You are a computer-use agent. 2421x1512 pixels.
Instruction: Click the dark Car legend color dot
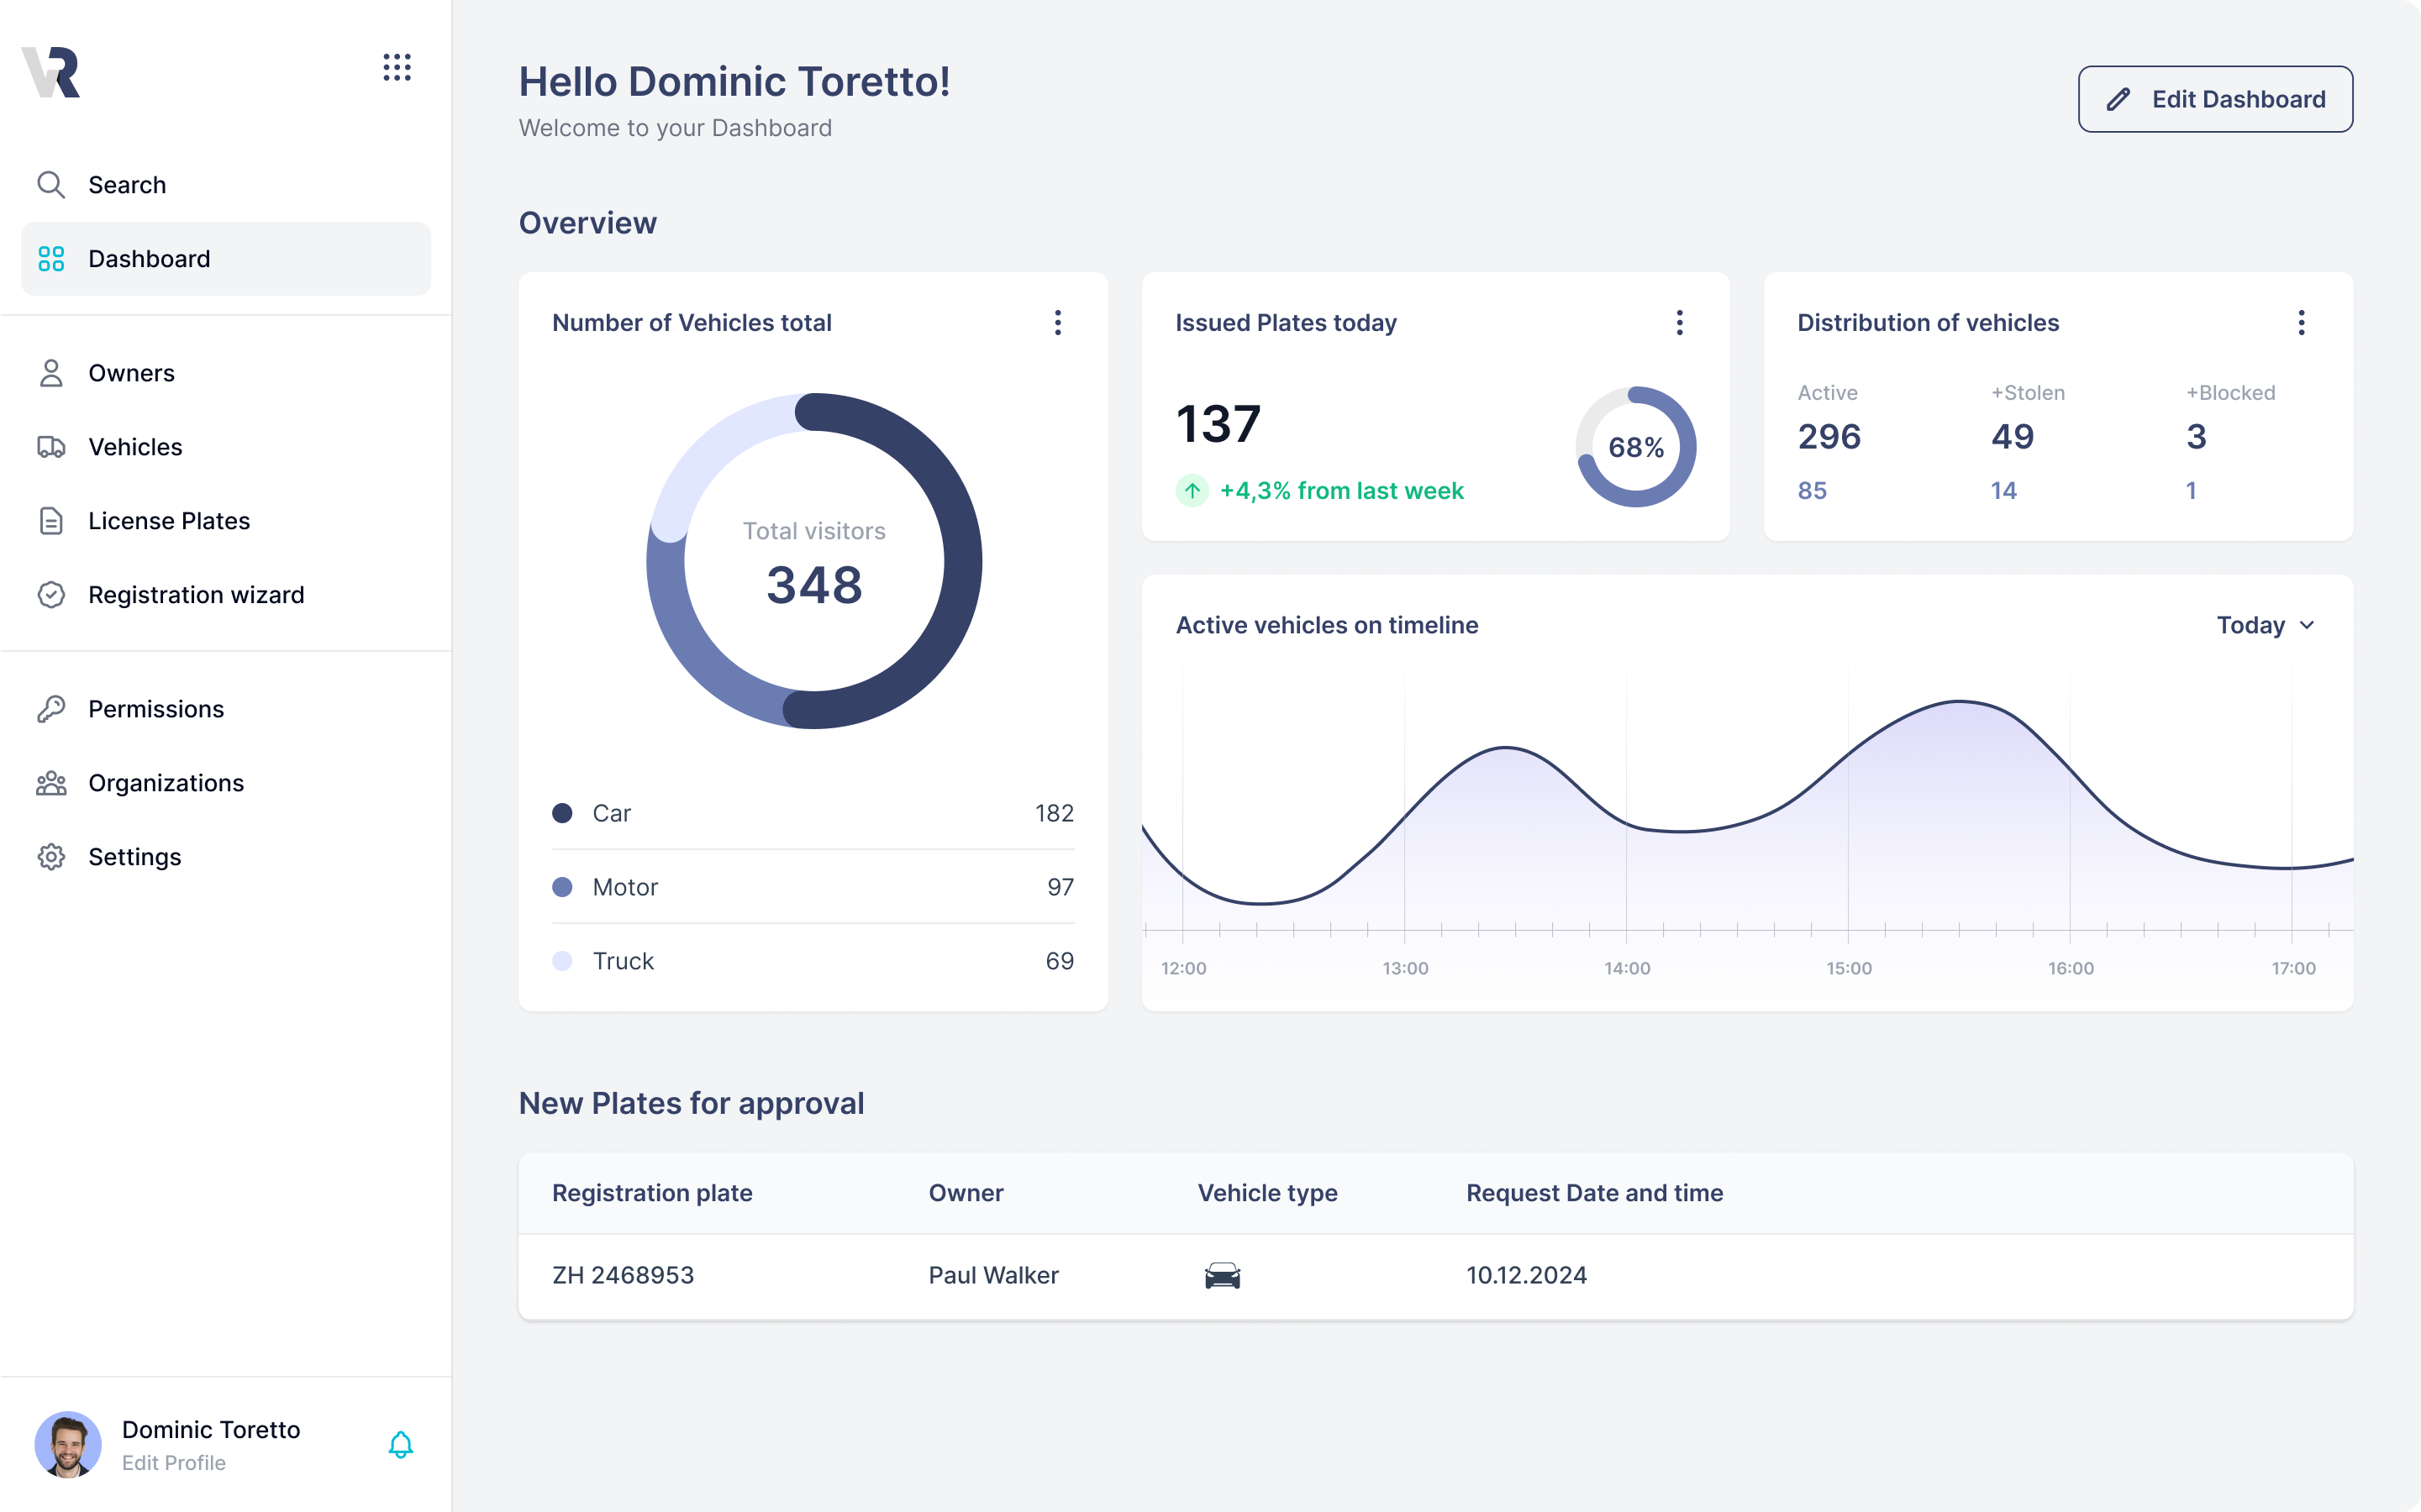click(562, 813)
